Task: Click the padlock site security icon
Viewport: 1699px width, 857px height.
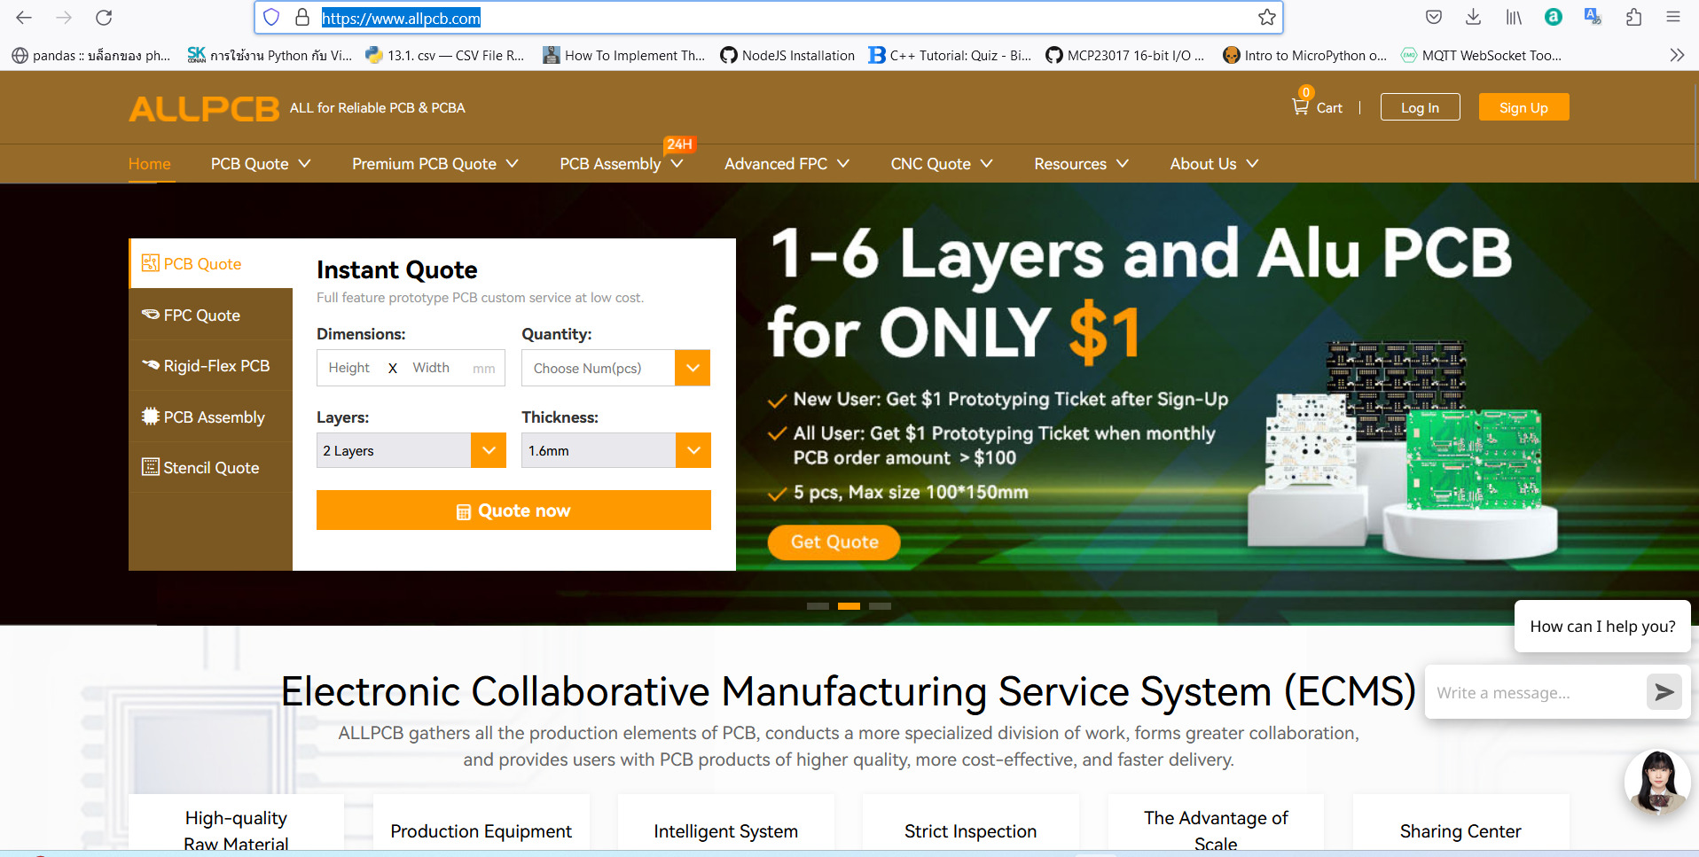Action: pos(302,17)
